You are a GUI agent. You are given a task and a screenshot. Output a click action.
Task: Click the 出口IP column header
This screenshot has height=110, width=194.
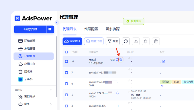coord(131,52)
